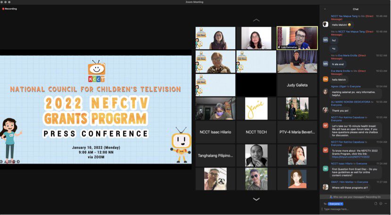Click 'GMA7 / Nini Matilac to Everyone' sender line
Screen dimensions: 391x215
pyautogui.click(x=349, y=182)
